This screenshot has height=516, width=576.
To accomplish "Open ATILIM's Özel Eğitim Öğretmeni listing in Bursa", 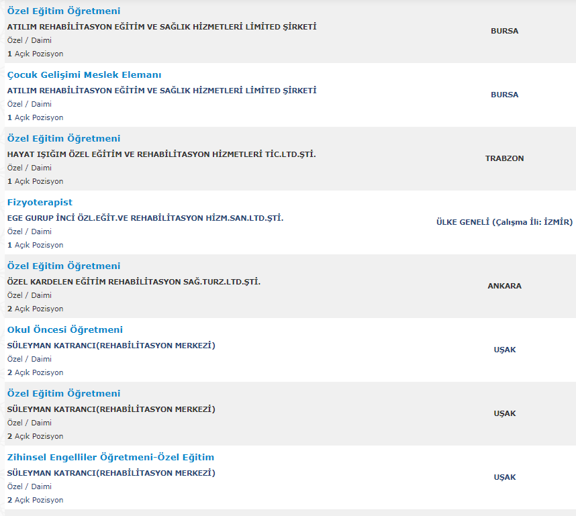I will click(63, 11).
